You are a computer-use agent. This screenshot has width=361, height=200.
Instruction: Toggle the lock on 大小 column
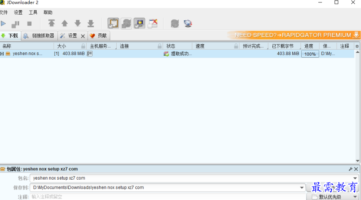pyautogui.click(x=83, y=46)
